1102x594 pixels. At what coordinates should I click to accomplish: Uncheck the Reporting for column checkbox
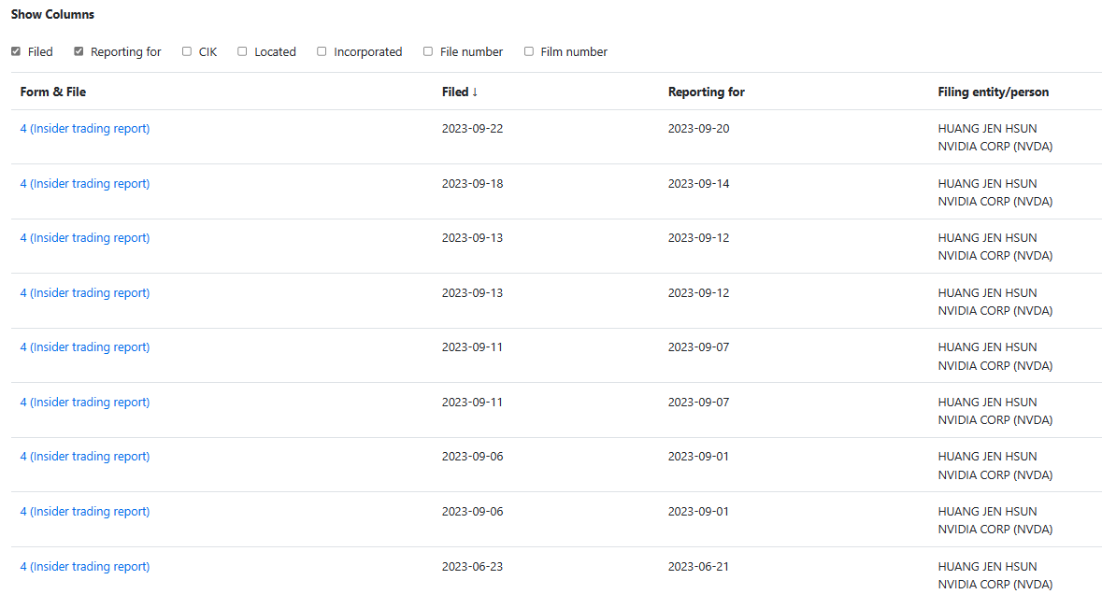click(79, 51)
